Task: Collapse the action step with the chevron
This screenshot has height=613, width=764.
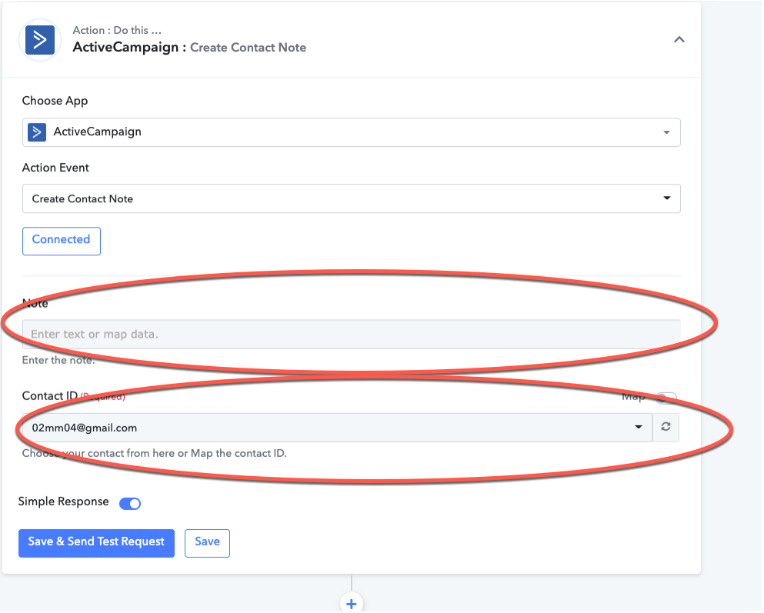Action: (x=679, y=39)
